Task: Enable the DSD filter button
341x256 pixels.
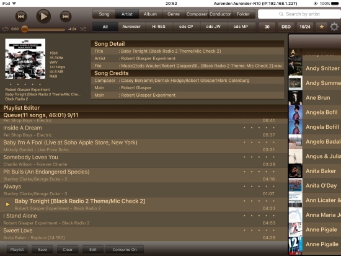Action: tap(286, 27)
